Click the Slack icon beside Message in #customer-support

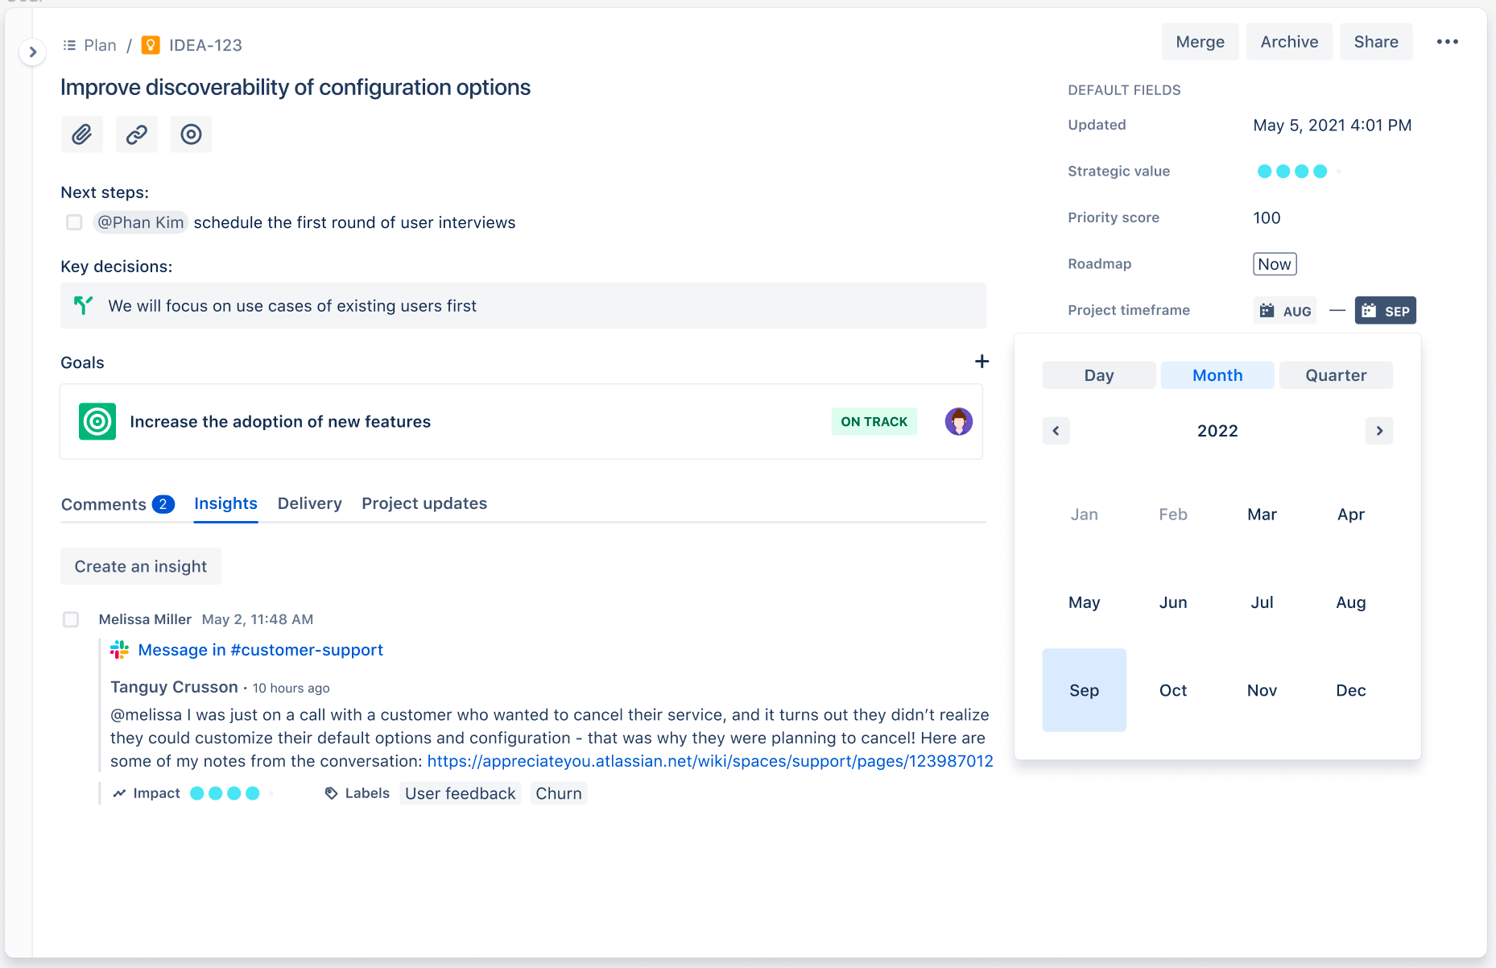click(119, 649)
